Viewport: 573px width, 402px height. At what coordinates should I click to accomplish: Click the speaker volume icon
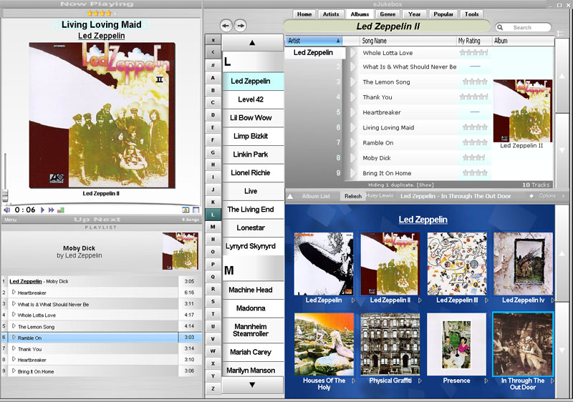click(7, 210)
